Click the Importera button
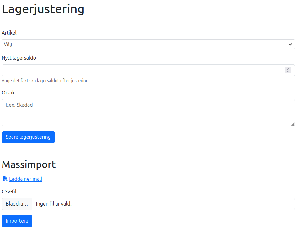297x231 pixels. coord(17,221)
